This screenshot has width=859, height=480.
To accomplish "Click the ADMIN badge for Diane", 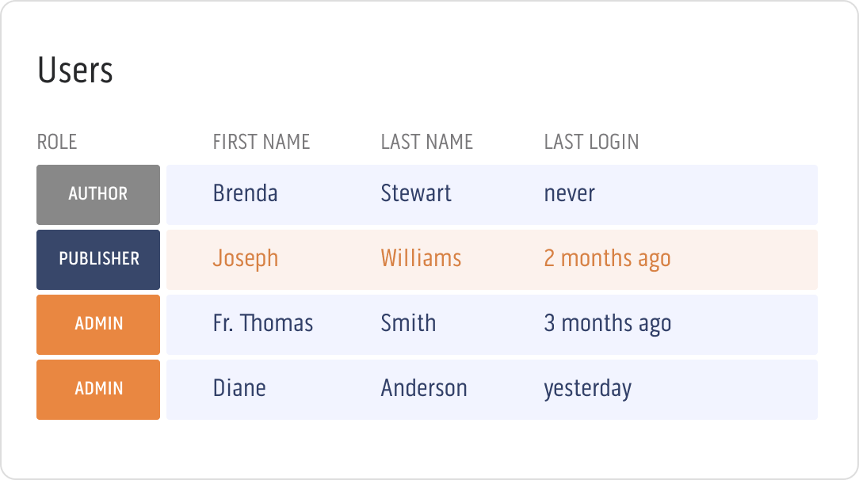I will 97,389.
